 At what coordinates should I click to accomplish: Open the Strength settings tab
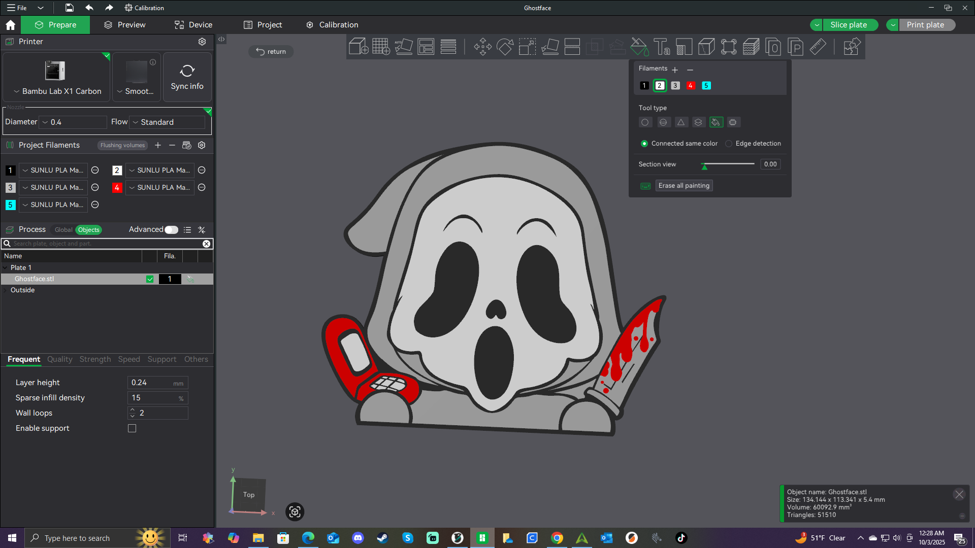click(x=95, y=359)
